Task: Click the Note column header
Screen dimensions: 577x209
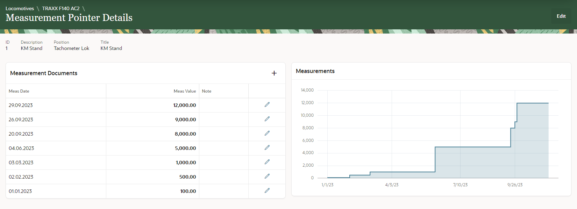Action: tap(207, 91)
